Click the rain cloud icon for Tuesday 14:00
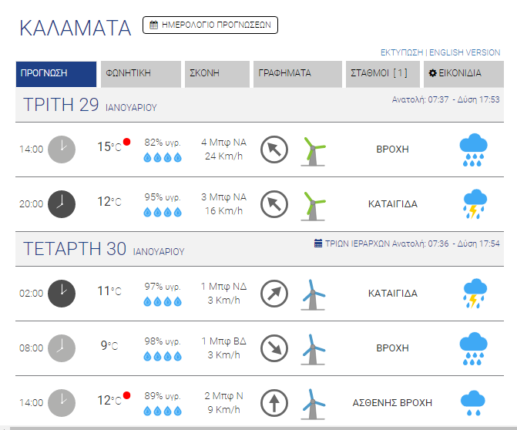Screen dimensions: 517x430 [472, 149]
